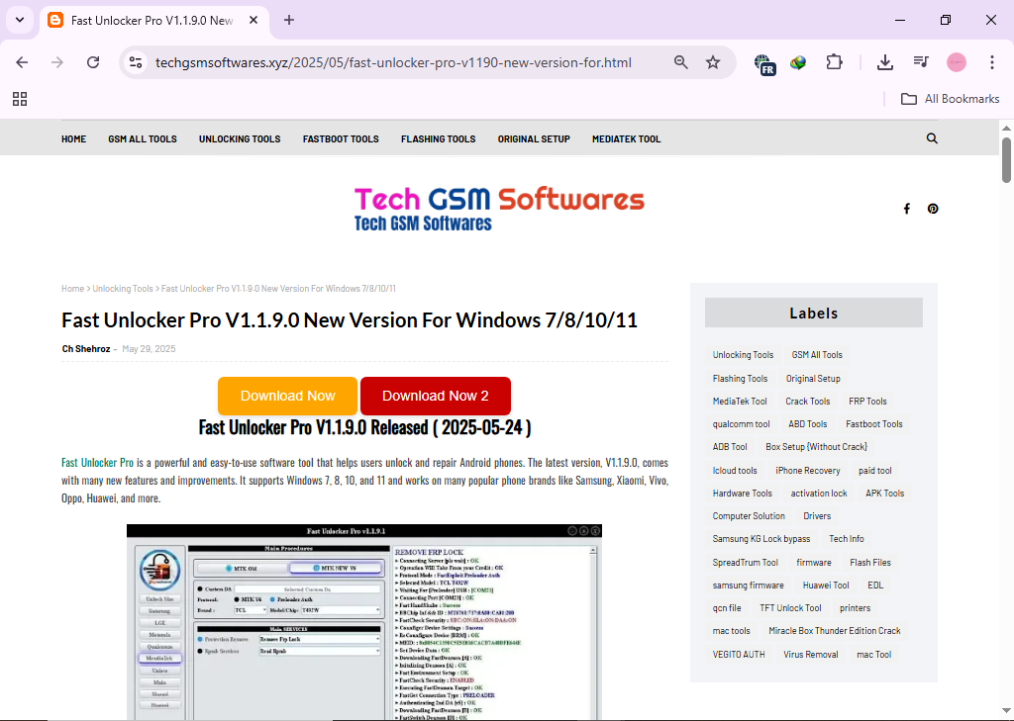This screenshot has height=721, width=1014.
Task: Open the media controls button
Action: pyautogui.click(x=921, y=62)
